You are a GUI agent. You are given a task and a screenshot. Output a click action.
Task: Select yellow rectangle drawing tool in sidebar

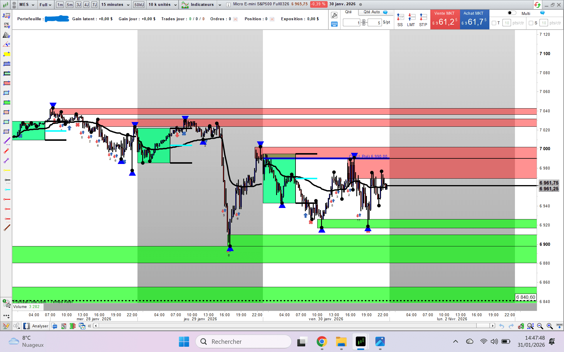tap(6, 54)
